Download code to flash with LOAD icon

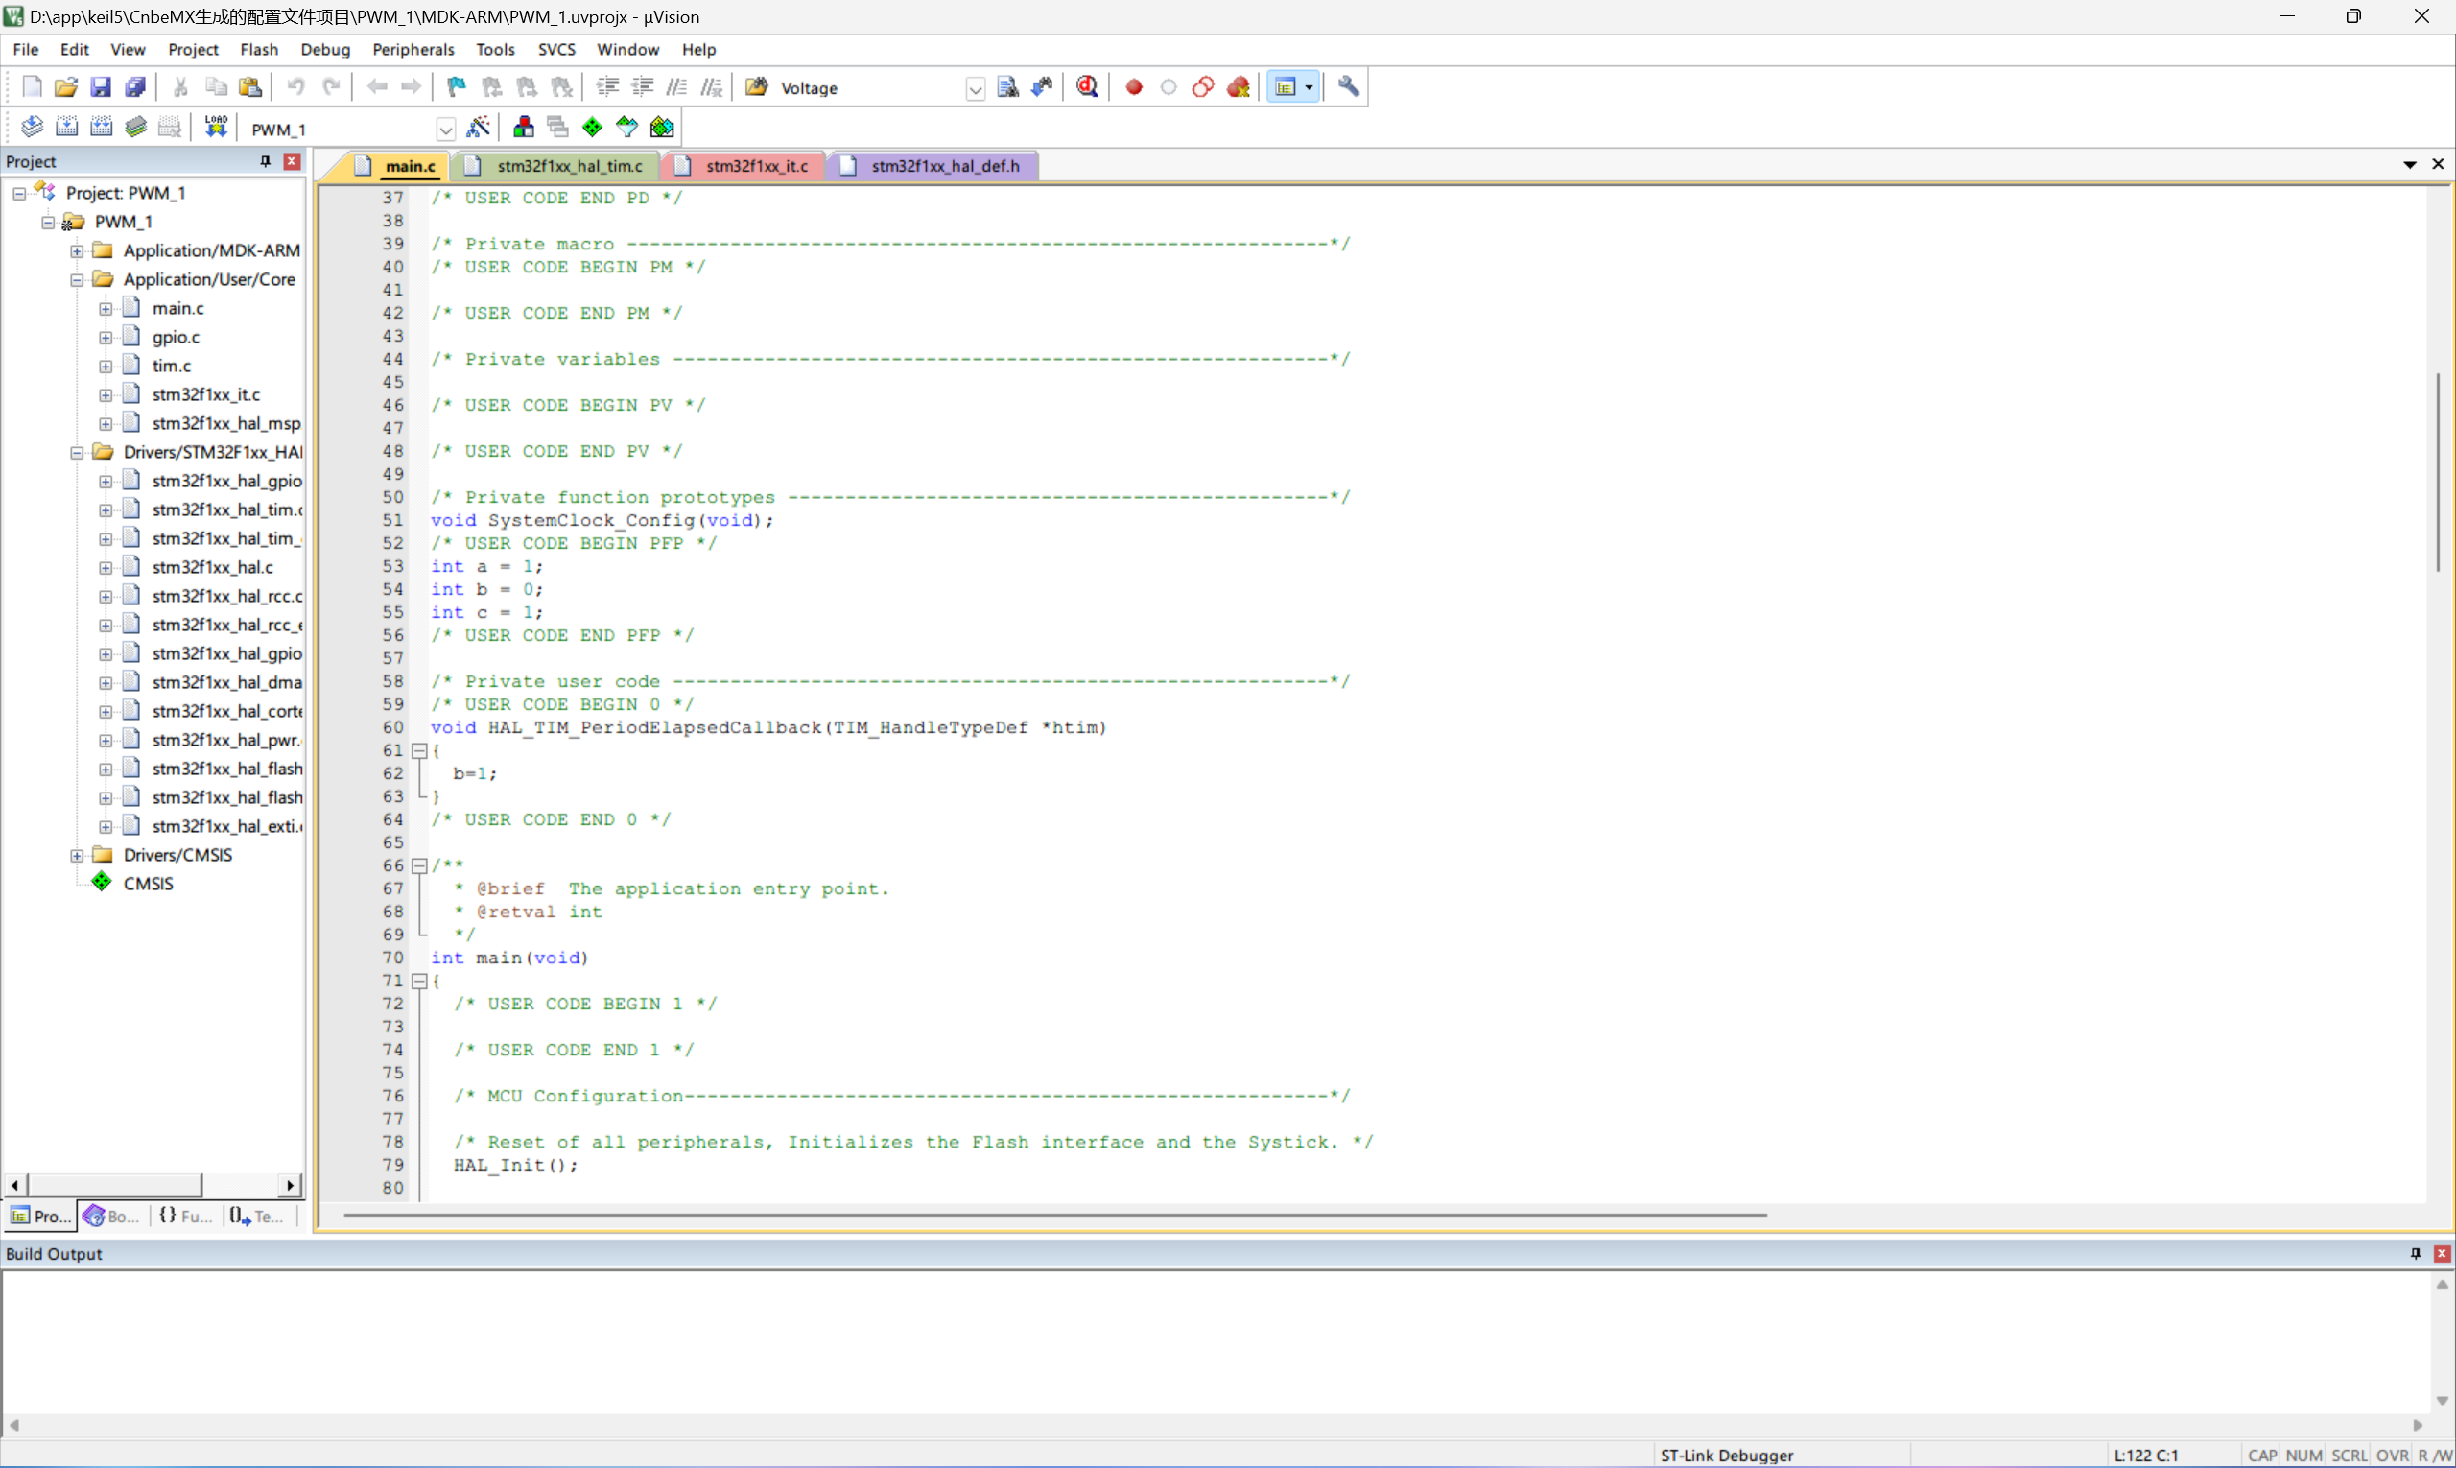pos(216,127)
